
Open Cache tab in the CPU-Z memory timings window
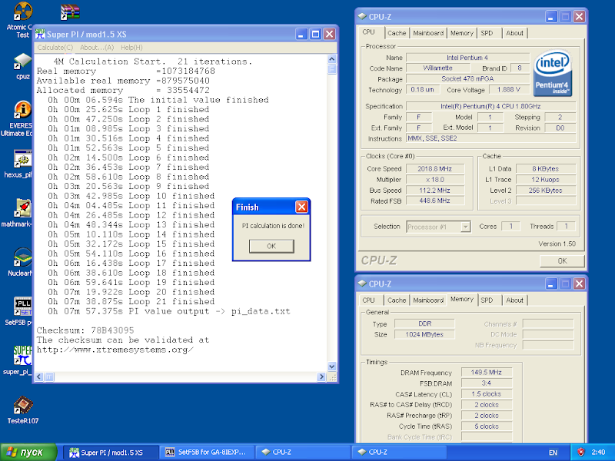397,300
